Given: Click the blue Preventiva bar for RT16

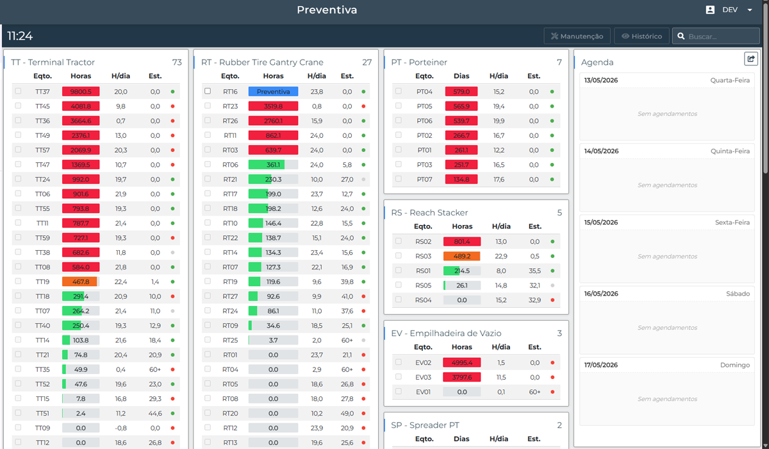Looking at the screenshot, I should (274, 92).
